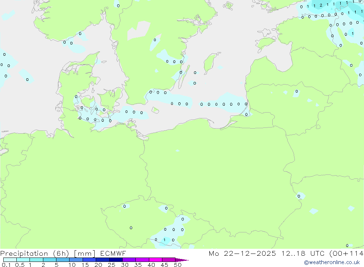Click the 30–35 mm purple legend swatch
The height and width of the screenshot is (267, 364).
pyautogui.click(x=129, y=260)
